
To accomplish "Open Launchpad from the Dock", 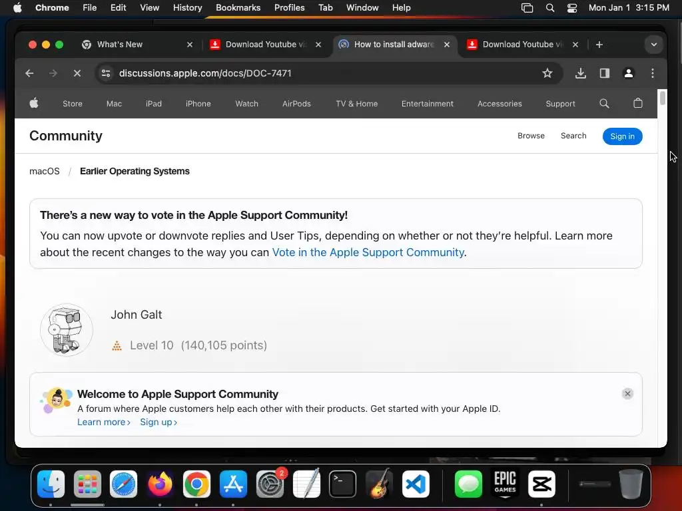I will [x=87, y=484].
